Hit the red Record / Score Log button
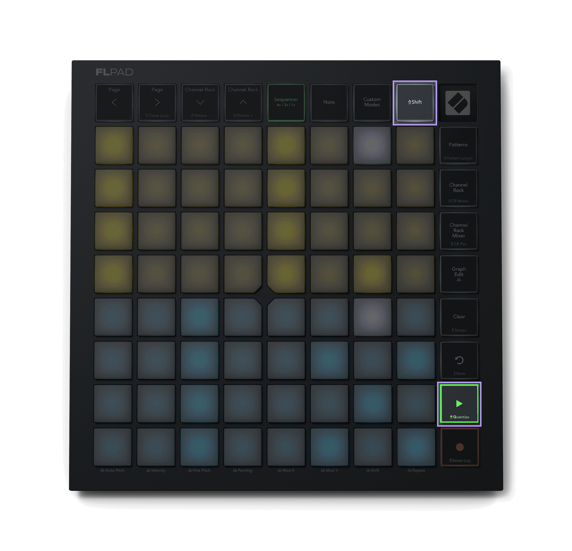 tap(460, 447)
